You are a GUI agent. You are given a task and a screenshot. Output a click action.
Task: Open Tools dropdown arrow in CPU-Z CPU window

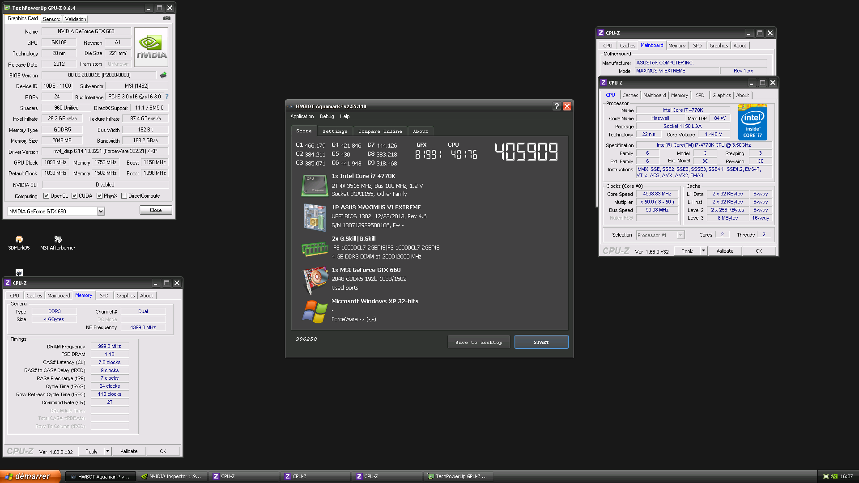(703, 251)
